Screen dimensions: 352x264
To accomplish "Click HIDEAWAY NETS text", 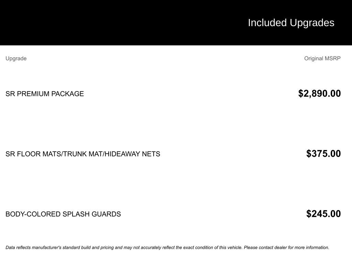I will [132, 154].
